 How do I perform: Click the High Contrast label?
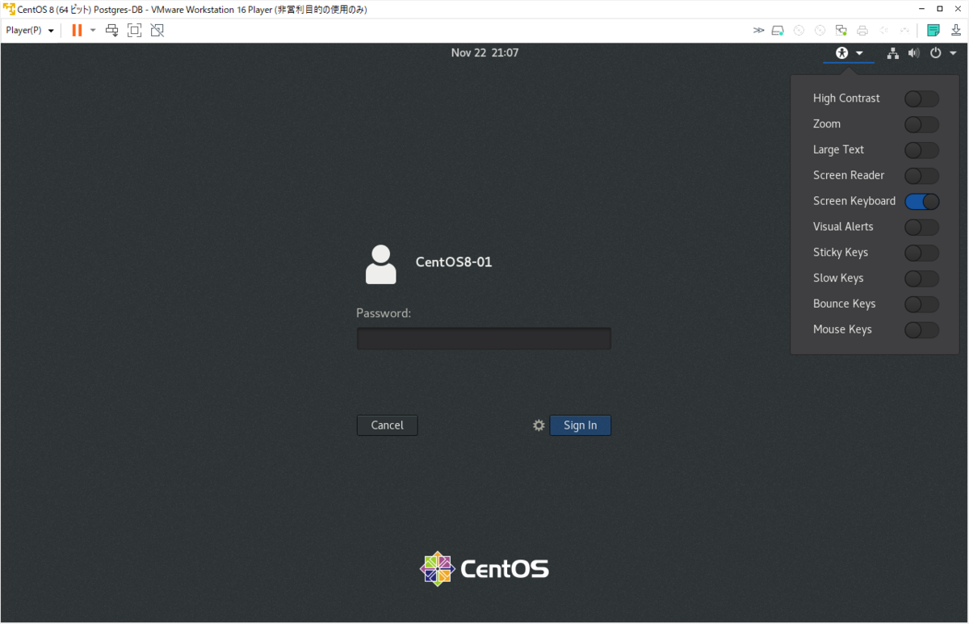point(846,98)
